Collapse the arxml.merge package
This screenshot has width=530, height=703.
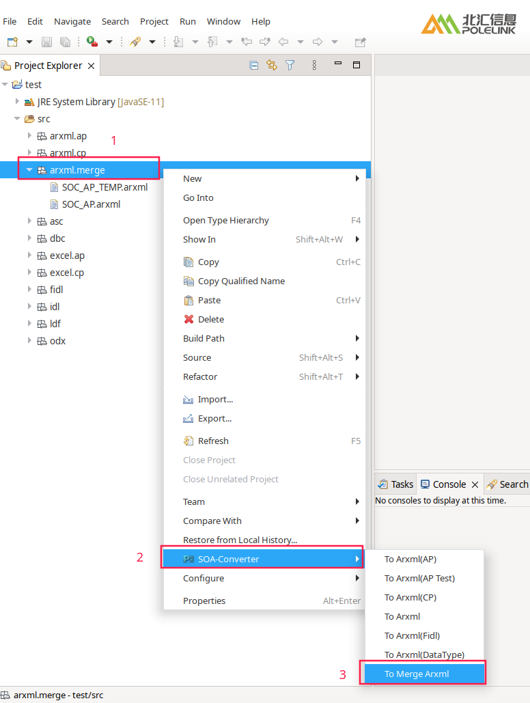(29, 170)
